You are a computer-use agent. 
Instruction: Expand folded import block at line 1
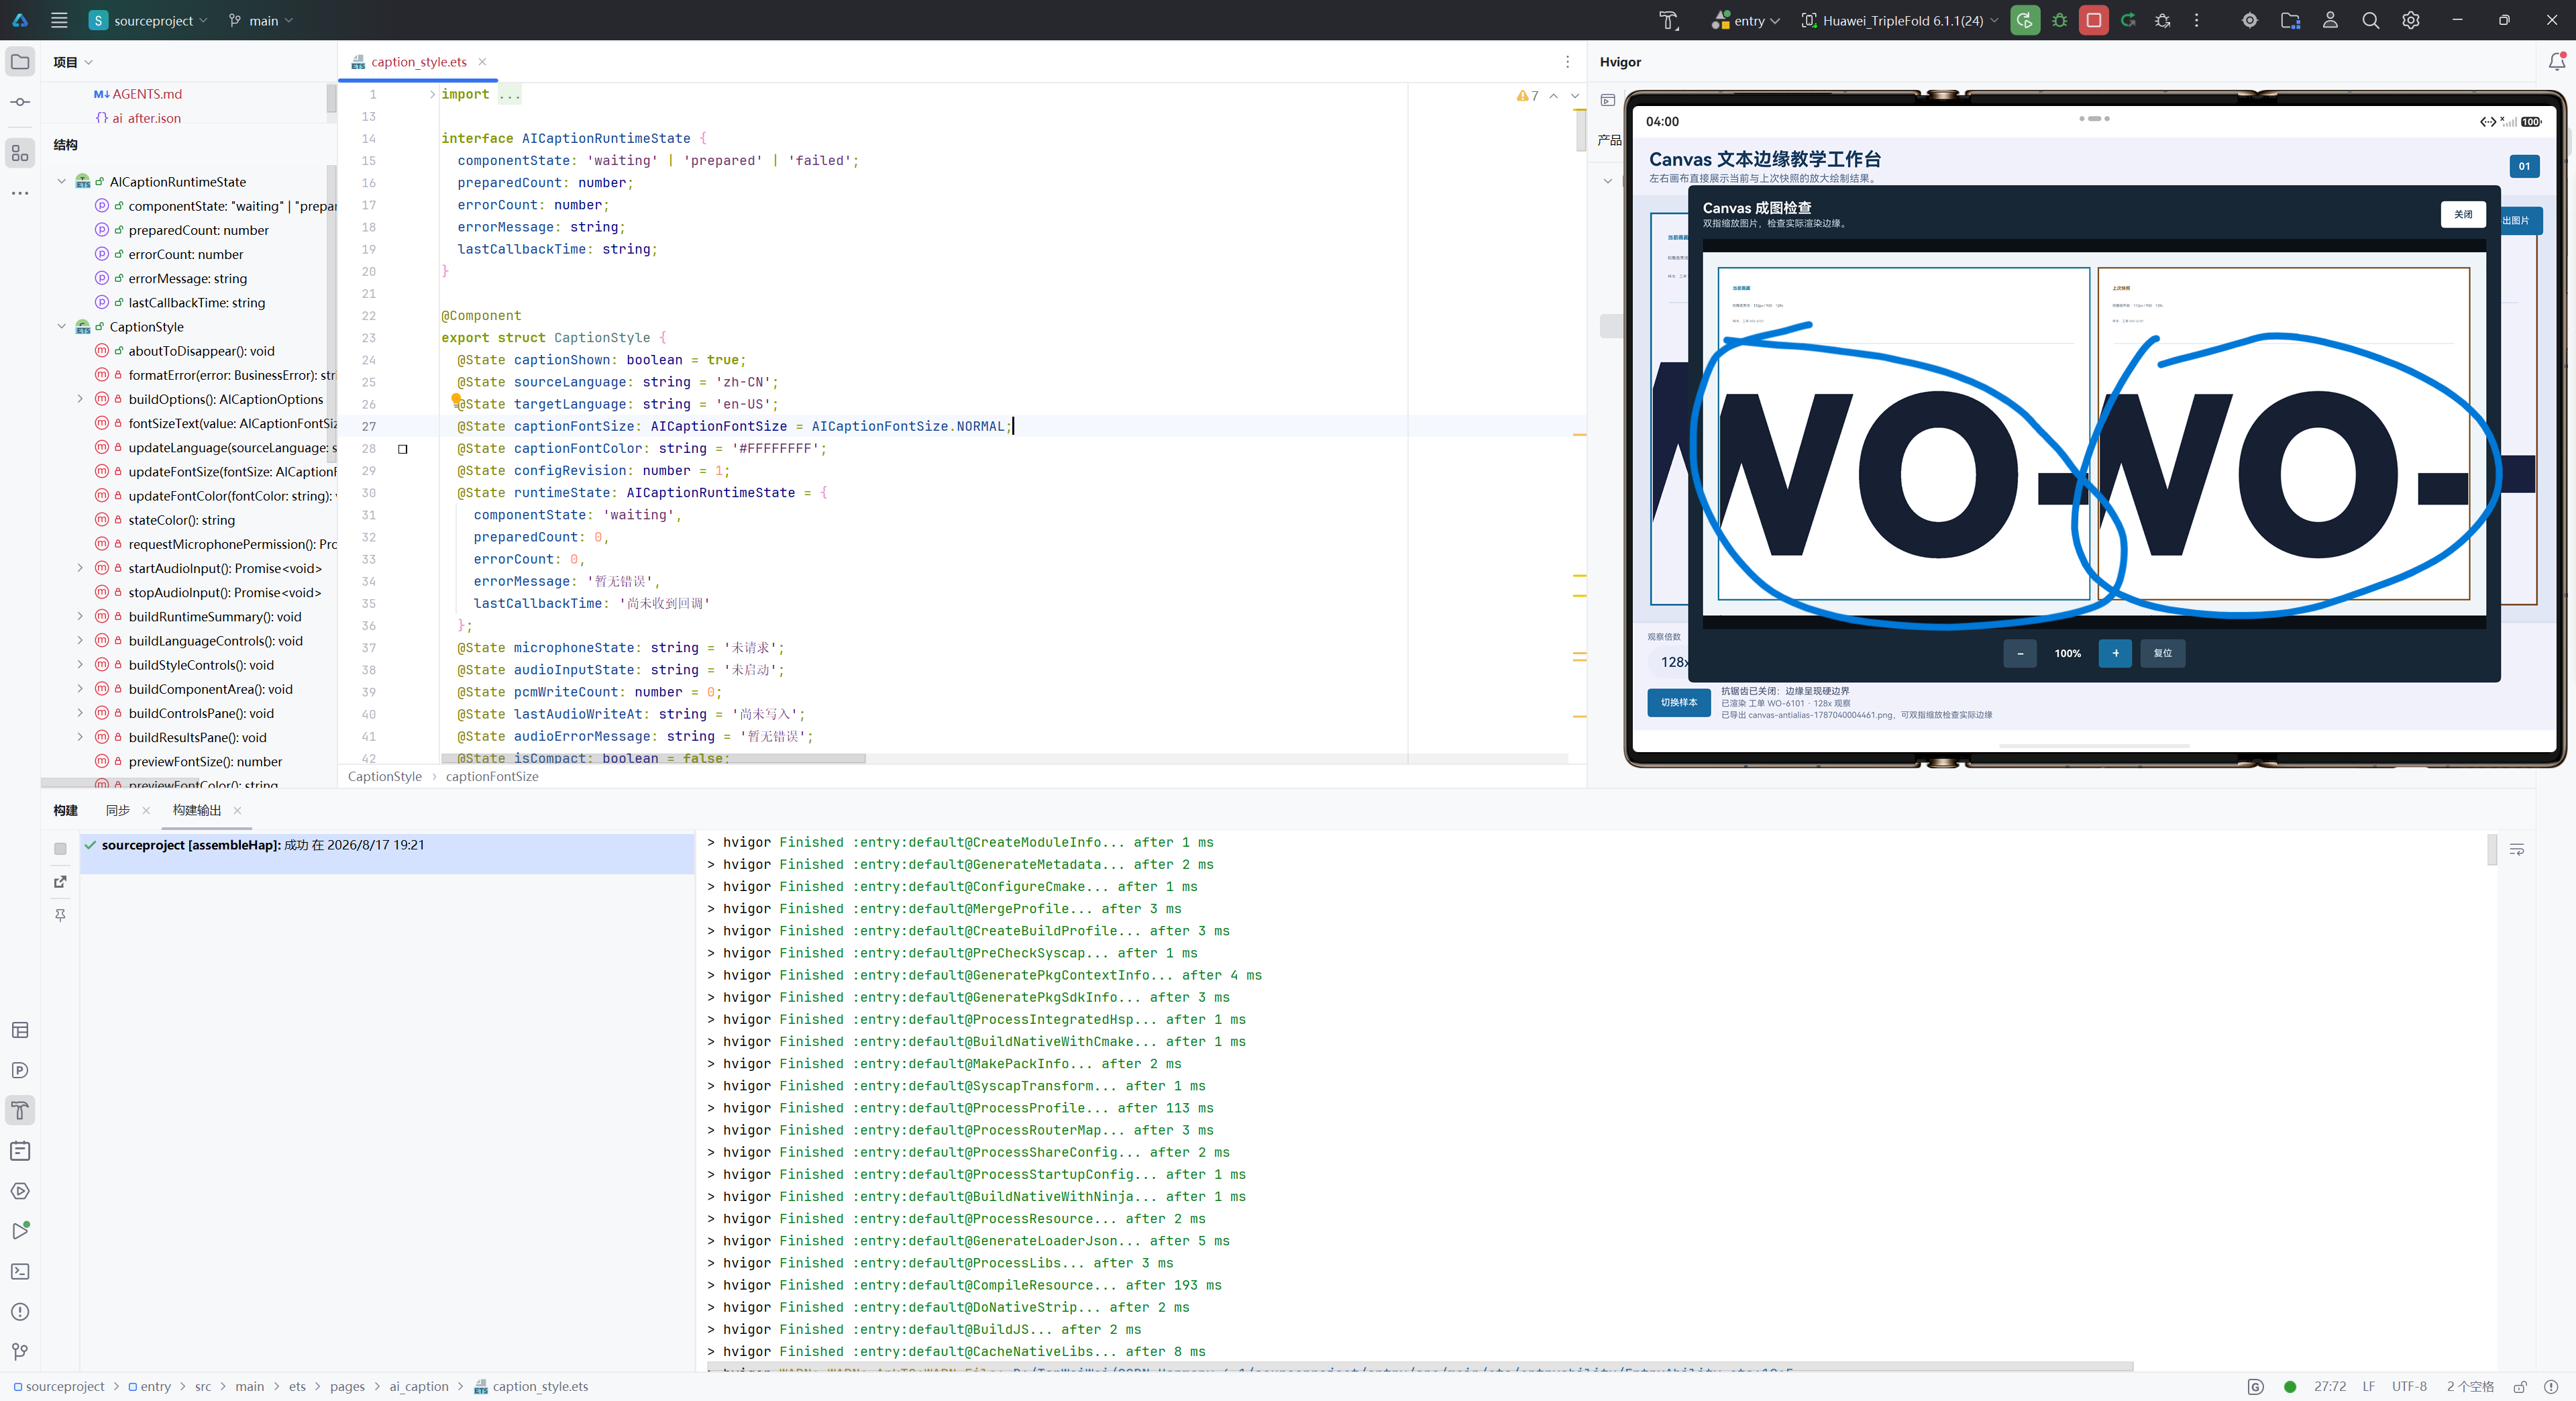432,95
